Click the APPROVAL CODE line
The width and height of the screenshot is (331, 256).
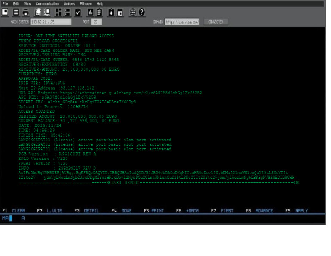click(35, 78)
